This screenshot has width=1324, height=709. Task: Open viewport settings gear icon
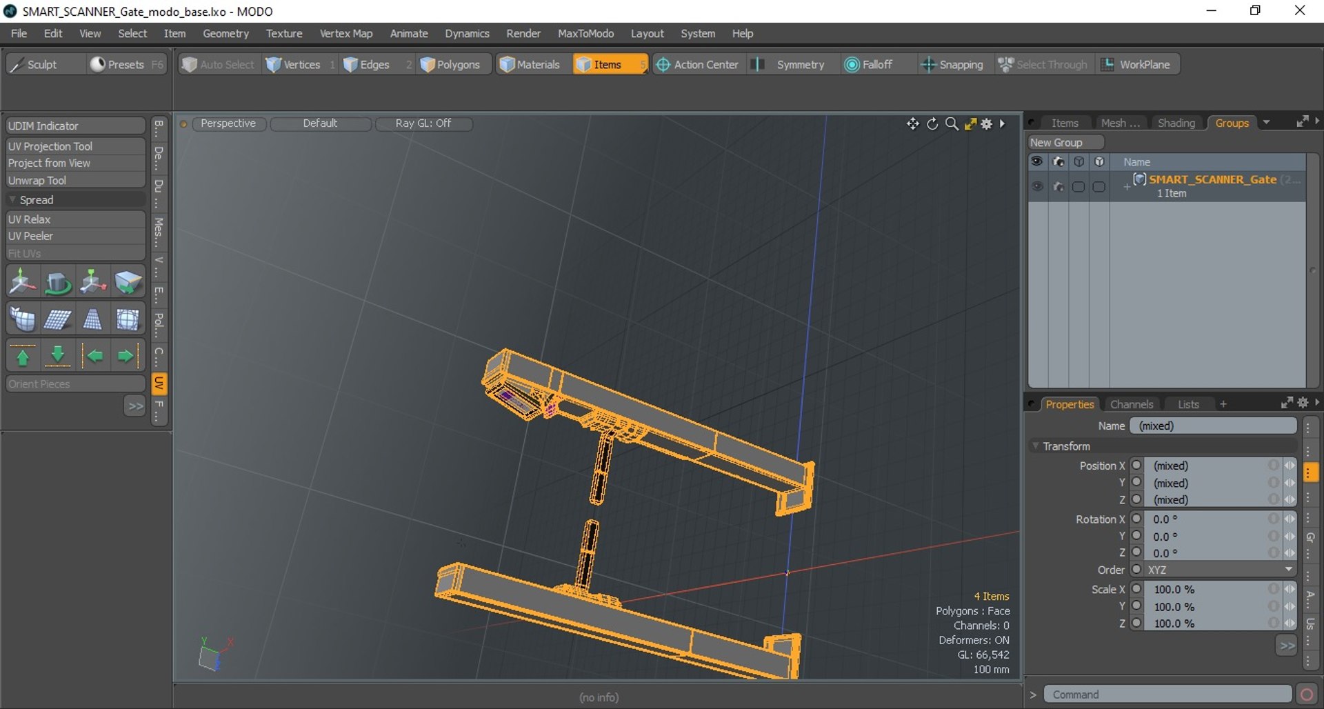tap(987, 123)
